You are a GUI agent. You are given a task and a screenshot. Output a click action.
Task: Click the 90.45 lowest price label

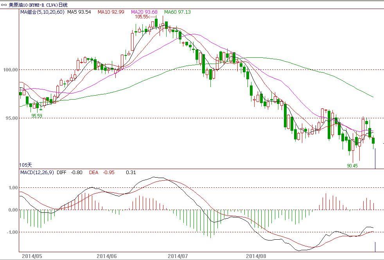click(352, 166)
